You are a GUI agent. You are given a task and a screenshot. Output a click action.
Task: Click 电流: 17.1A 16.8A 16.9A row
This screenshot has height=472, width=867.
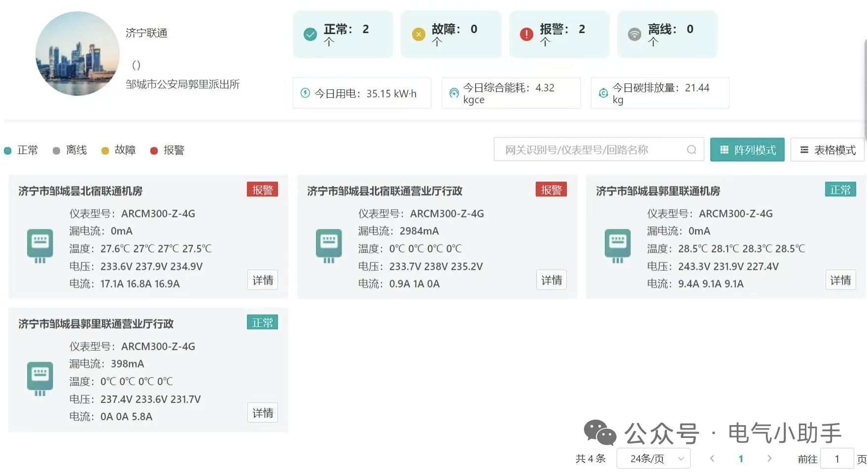click(125, 284)
